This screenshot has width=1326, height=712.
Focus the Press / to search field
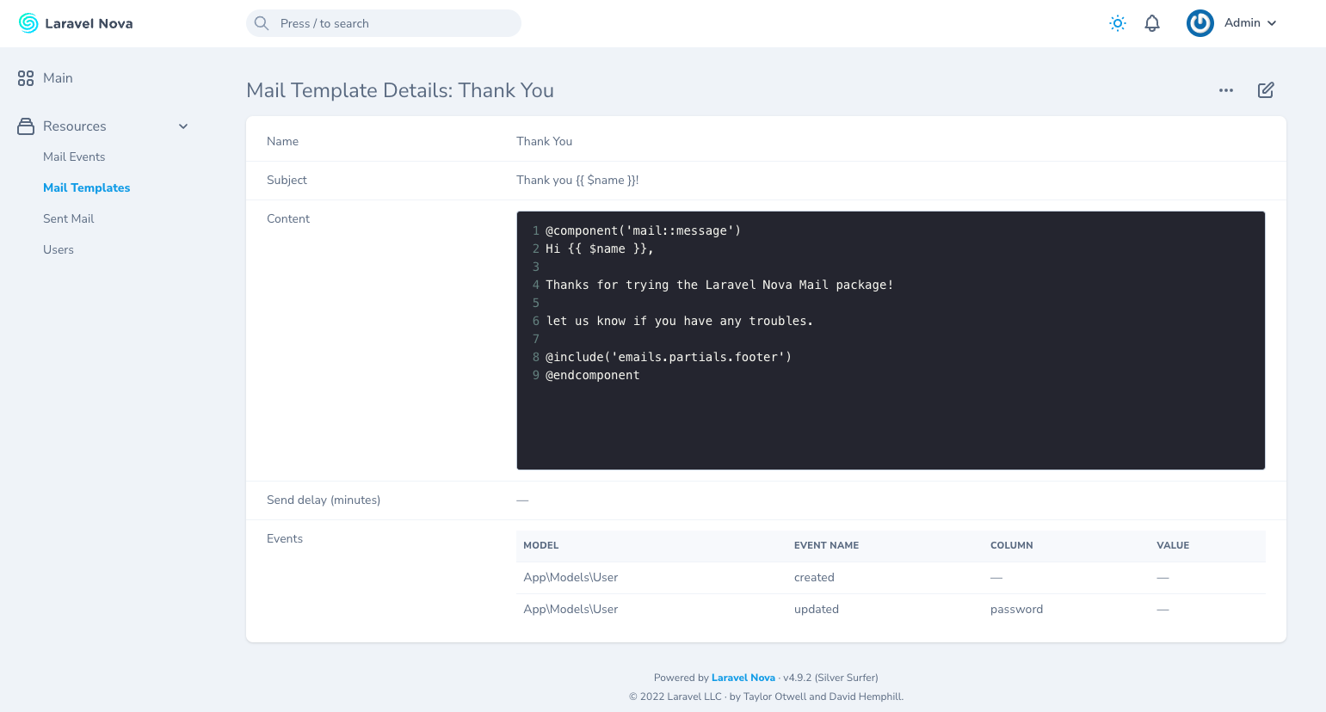pyautogui.click(x=384, y=23)
